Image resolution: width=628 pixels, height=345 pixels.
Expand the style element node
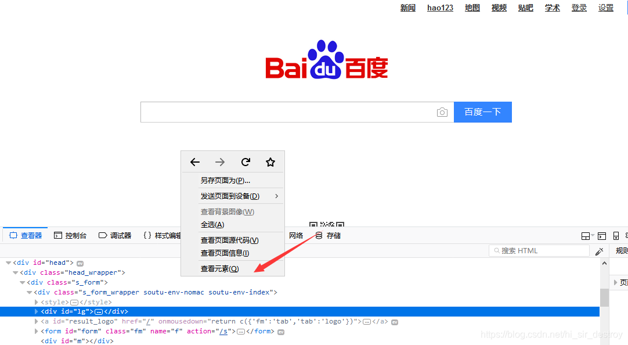point(36,302)
